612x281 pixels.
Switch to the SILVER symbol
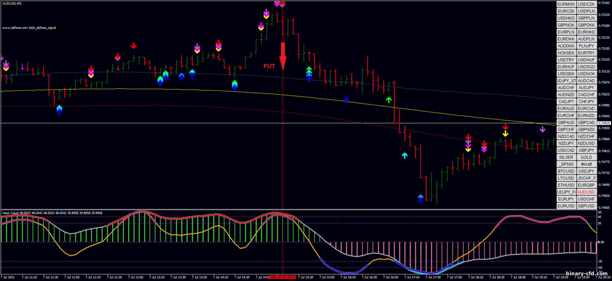pyautogui.click(x=566, y=157)
